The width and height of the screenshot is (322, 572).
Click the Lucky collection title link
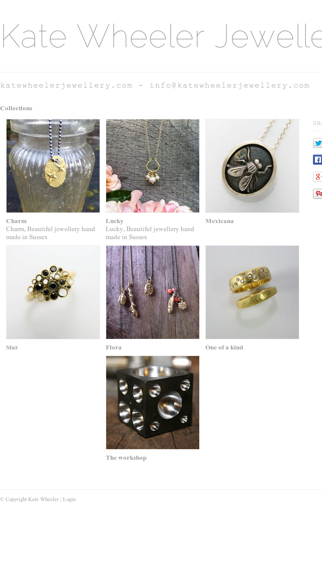pyautogui.click(x=115, y=221)
